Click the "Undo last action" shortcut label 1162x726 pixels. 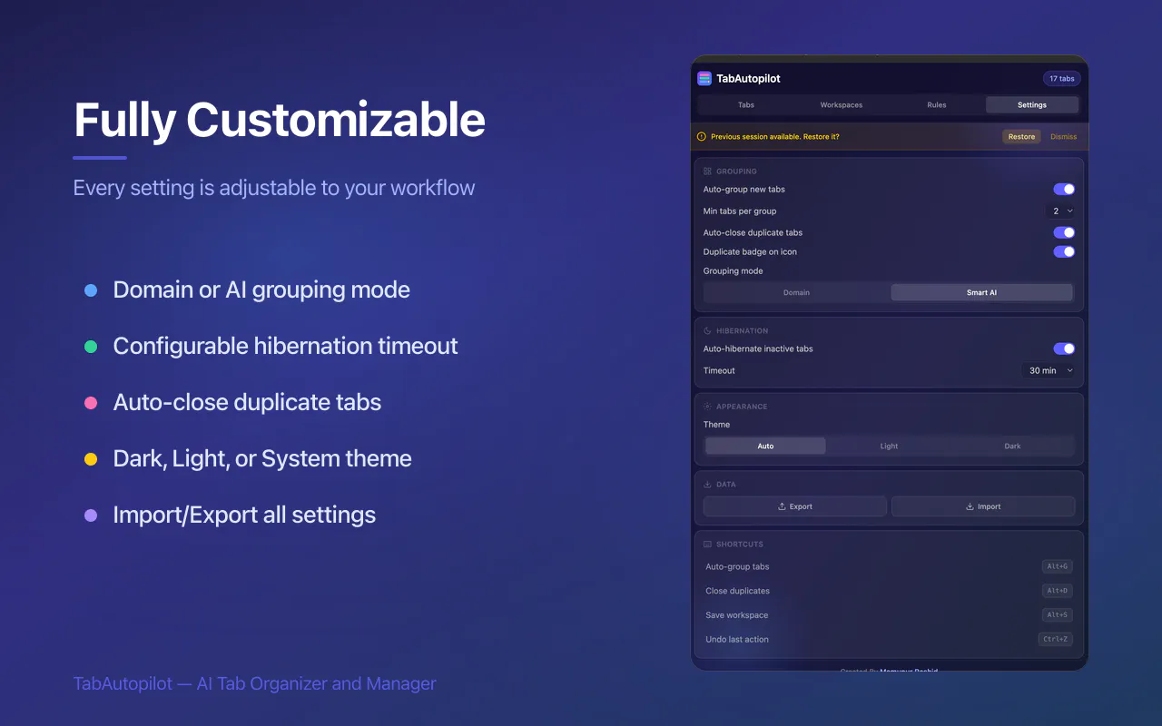pos(737,640)
